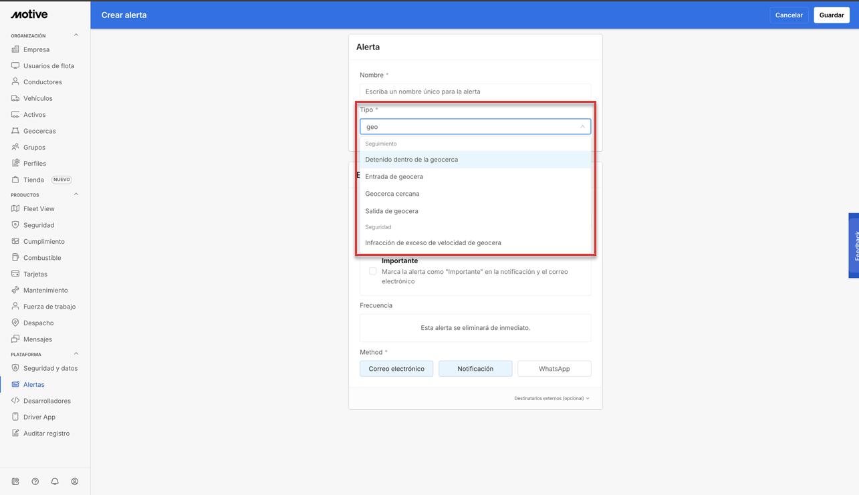Check the Importante checkbox
The image size is (859, 495).
click(373, 271)
